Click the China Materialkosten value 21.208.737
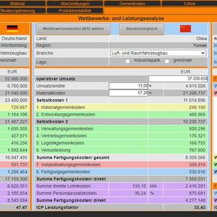This screenshot has height=217, width=217. (x=194, y=93)
